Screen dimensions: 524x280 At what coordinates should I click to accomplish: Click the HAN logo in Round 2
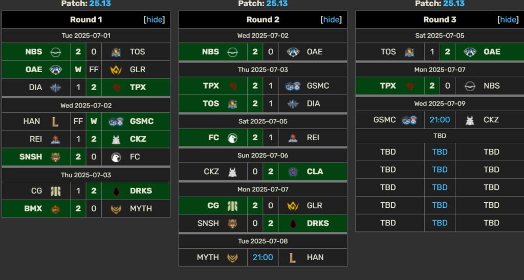[x=292, y=257]
